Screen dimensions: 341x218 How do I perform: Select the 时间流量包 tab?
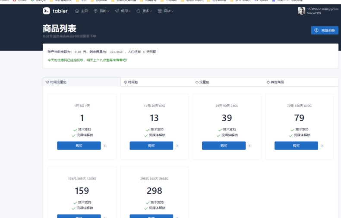point(82,82)
